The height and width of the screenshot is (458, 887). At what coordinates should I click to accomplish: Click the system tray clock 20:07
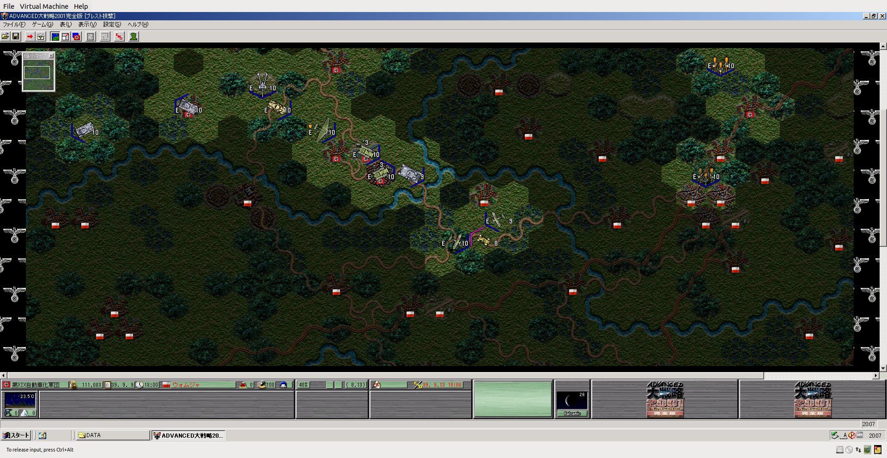pyautogui.click(x=875, y=435)
